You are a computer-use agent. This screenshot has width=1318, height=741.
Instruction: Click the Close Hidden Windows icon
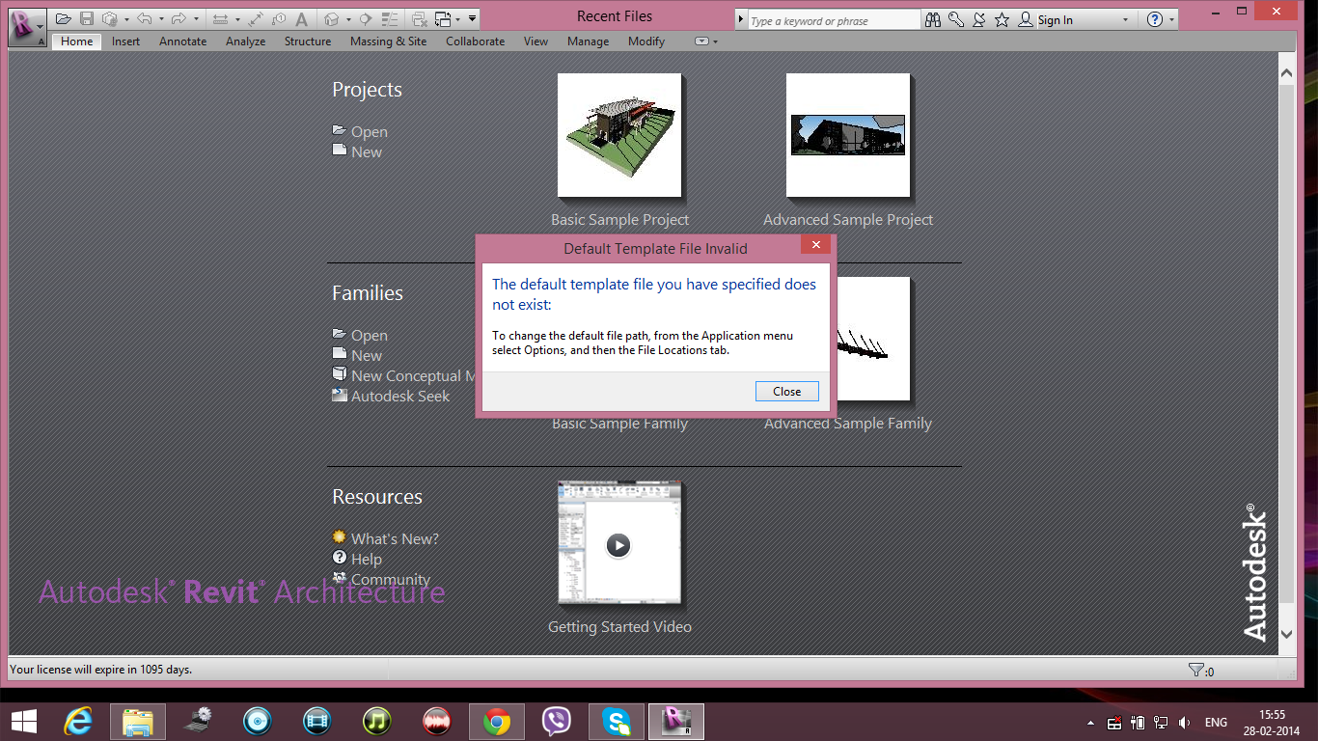coord(419,18)
